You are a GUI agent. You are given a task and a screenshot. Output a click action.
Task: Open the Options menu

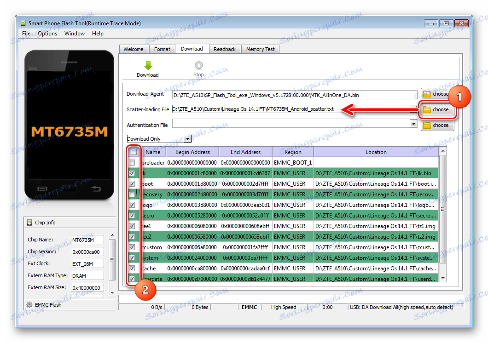pyautogui.click(x=47, y=34)
